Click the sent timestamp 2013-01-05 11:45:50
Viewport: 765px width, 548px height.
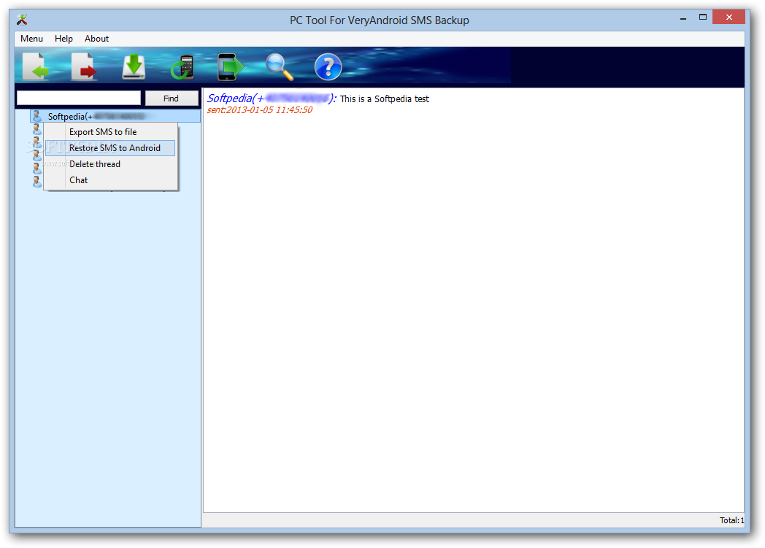260,109
